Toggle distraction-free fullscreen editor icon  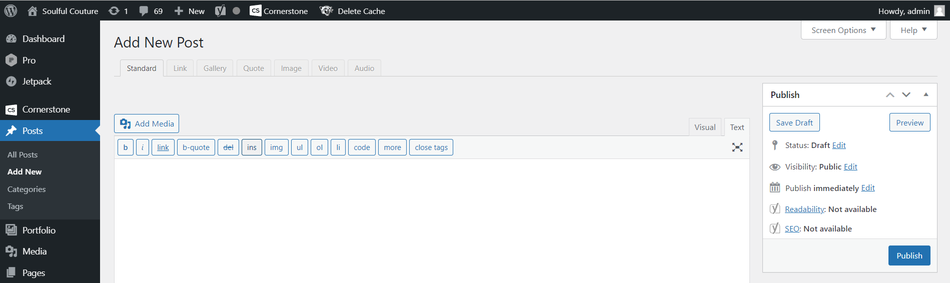[x=737, y=147]
